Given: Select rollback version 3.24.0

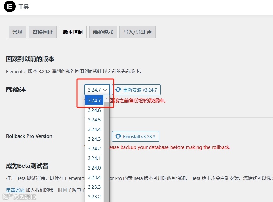Looking at the screenshot, I should tap(94, 168).
